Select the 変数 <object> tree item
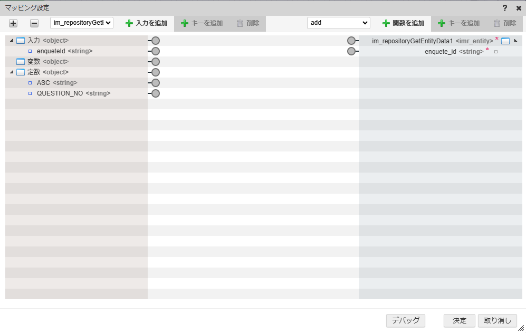The height and width of the screenshot is (333, 526). point(42,61)
